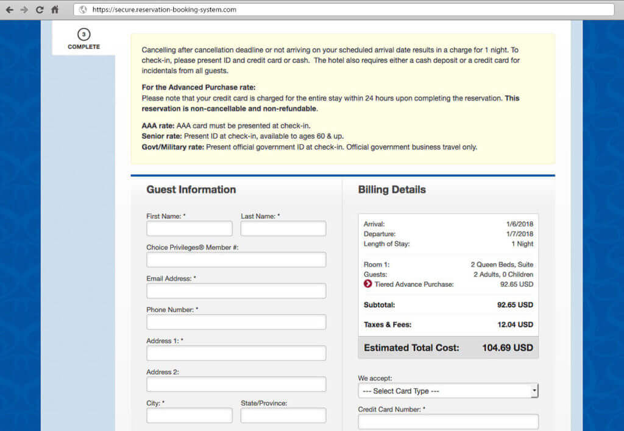Click the Last Name input field
The width and height of the screenshot is (624, 431).
283,229
